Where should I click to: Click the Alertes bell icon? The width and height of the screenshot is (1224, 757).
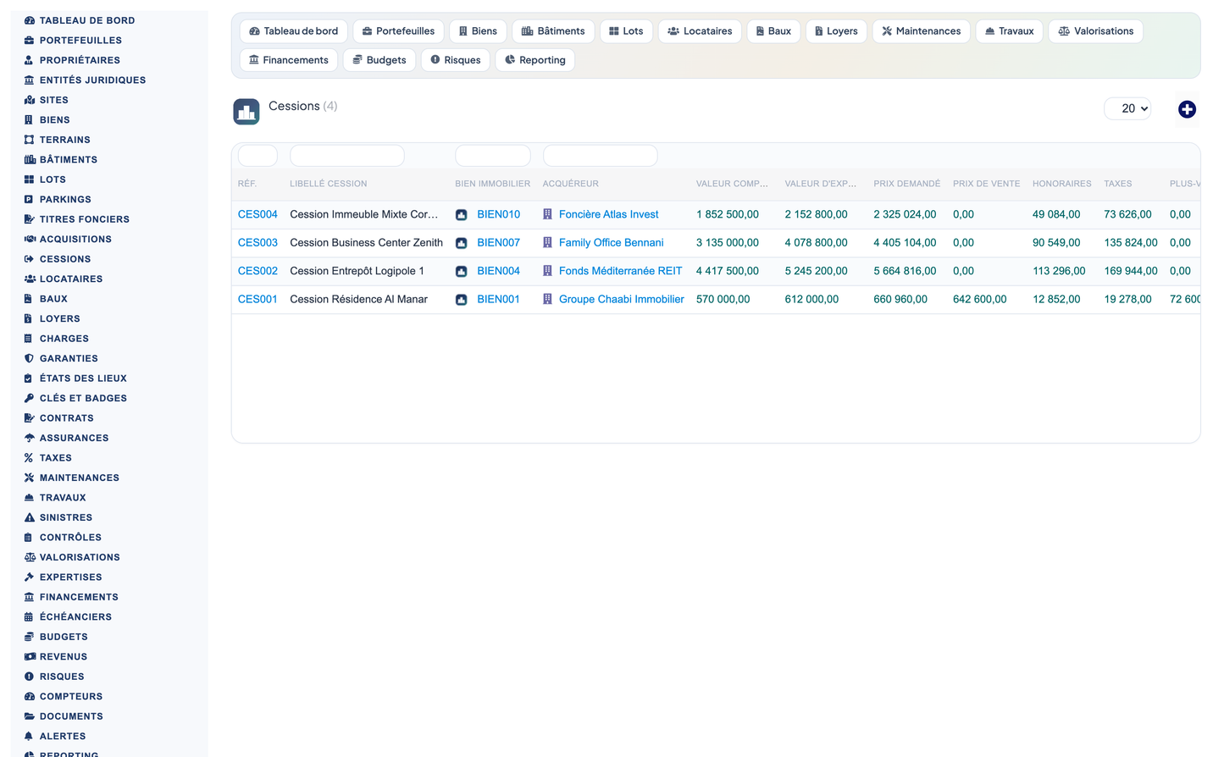[29, 737]
